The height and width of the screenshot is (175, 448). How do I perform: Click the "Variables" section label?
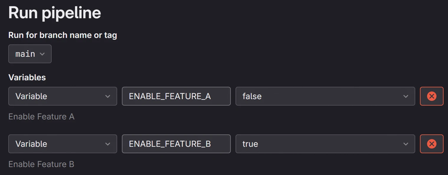27,77
